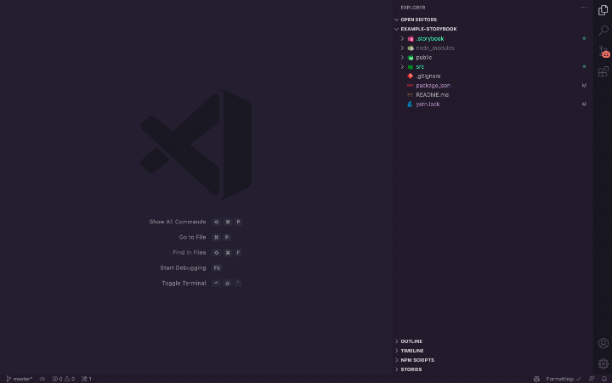Expand the src folder chevron
Viewport: 612px width, 383px height.
point(402,67)
